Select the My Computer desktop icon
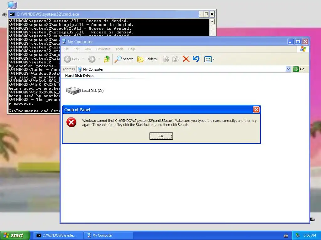Screen dimensions: 321x240 pos(12,5)
